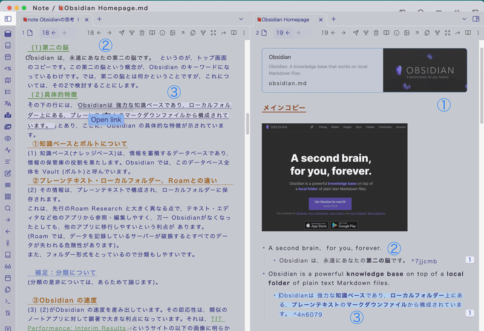Click heading (1)第二の脳

tap(50, 48)
